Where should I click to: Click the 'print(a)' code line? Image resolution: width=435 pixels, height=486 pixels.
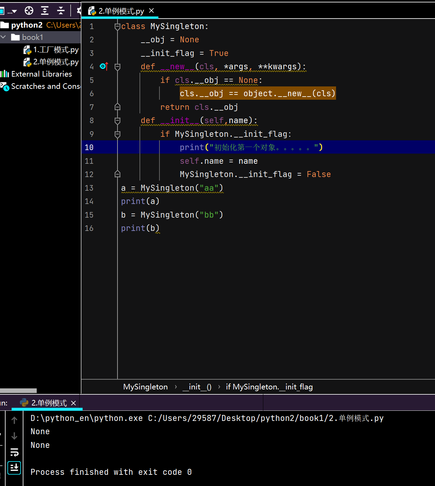[140, 201]
